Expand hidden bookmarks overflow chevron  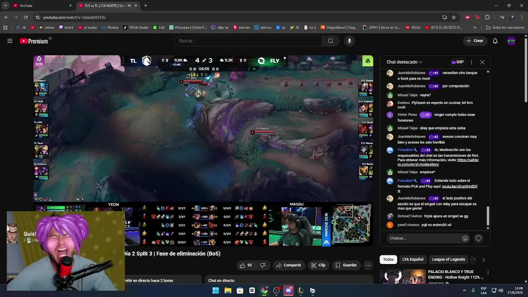475,28
